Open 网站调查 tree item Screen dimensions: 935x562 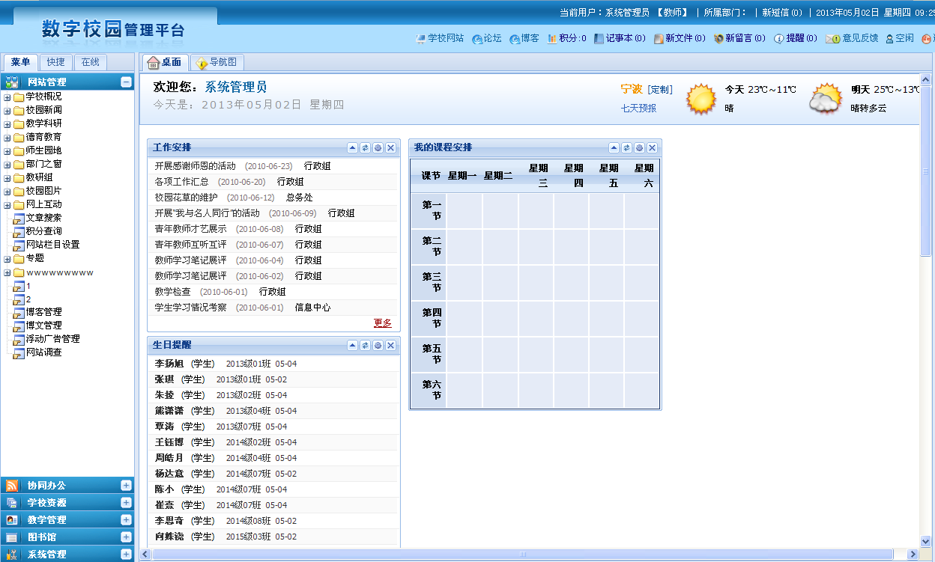pos(43,352)
